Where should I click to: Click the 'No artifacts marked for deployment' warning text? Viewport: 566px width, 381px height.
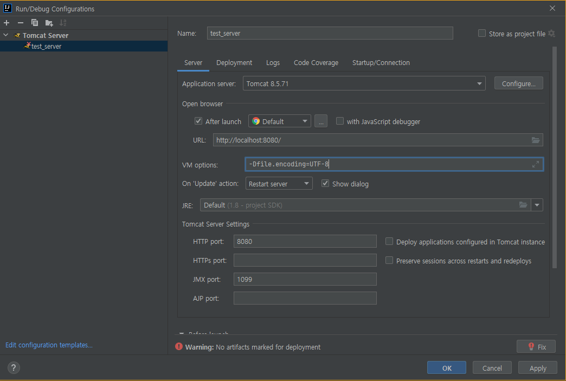[268, 347]
